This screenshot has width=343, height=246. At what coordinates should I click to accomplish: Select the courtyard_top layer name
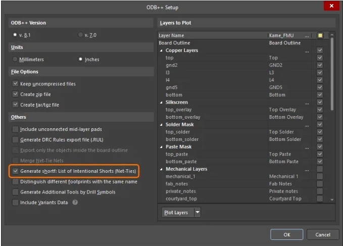[x=181, y=199]
